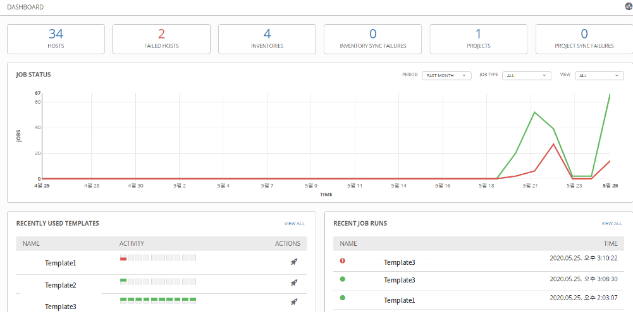633x316 pixels.
Task: Click View All in Recently Used Templates
Action: click(294, 223)
